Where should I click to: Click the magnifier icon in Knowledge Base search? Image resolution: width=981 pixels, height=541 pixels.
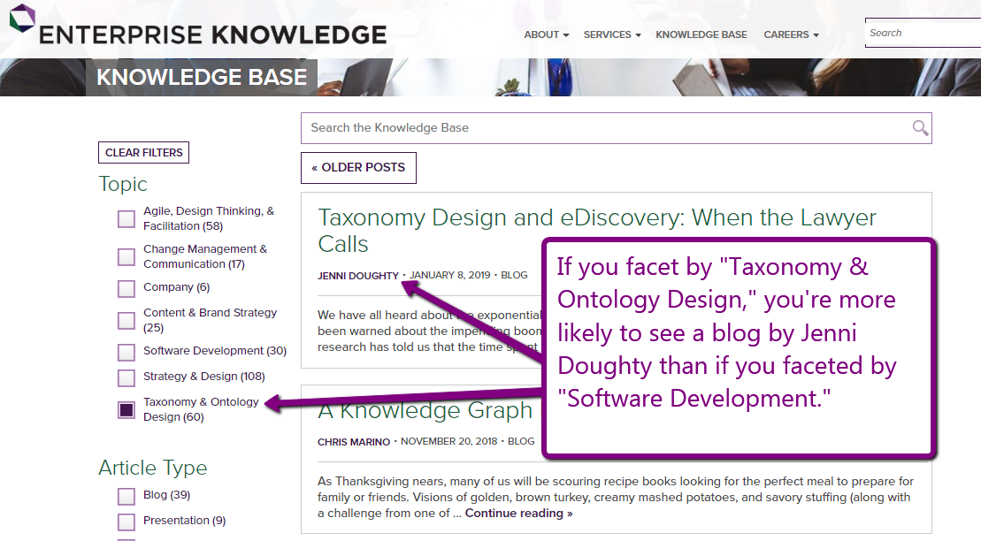pyautogui.click(x=920, y=128)
